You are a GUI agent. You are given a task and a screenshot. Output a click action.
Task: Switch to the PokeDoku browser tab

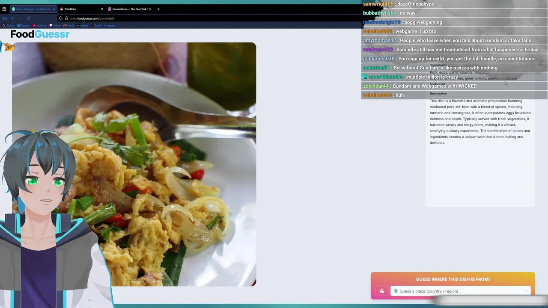click(x=81, y=9)
